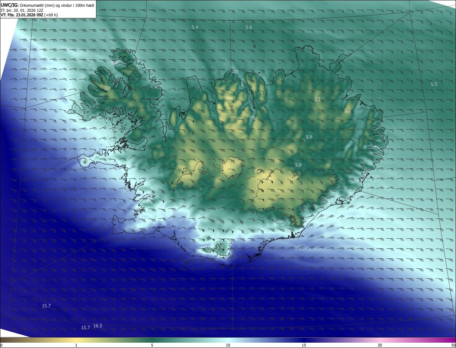Click the 15.7 label beside 16.5

click(85, 328)
